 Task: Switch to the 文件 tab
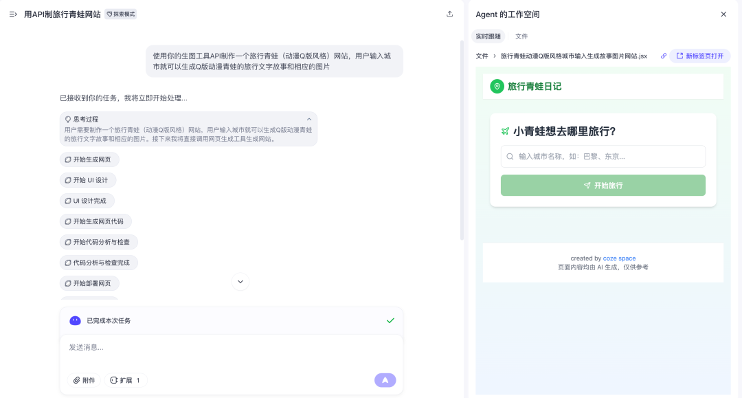(521, 36)
